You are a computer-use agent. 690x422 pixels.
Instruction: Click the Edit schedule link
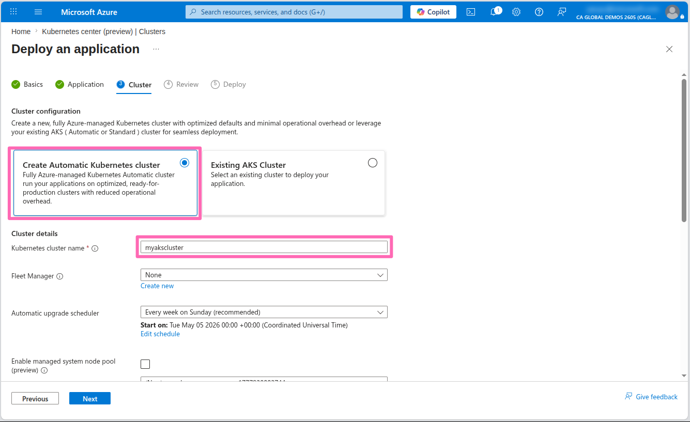click(x=160, y=334)
